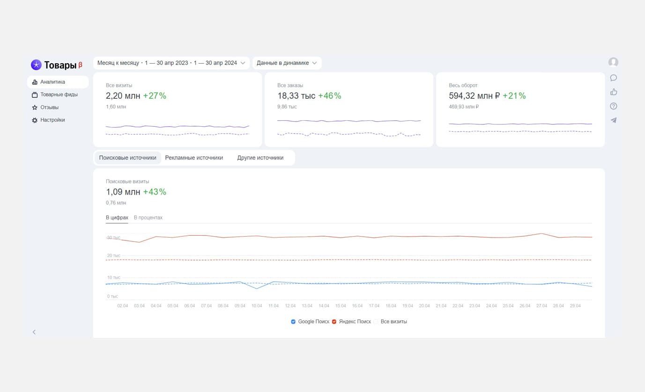Click the 1,60 млн previous visits
Screen dimensions: 645x392
[x=116, y=107]
